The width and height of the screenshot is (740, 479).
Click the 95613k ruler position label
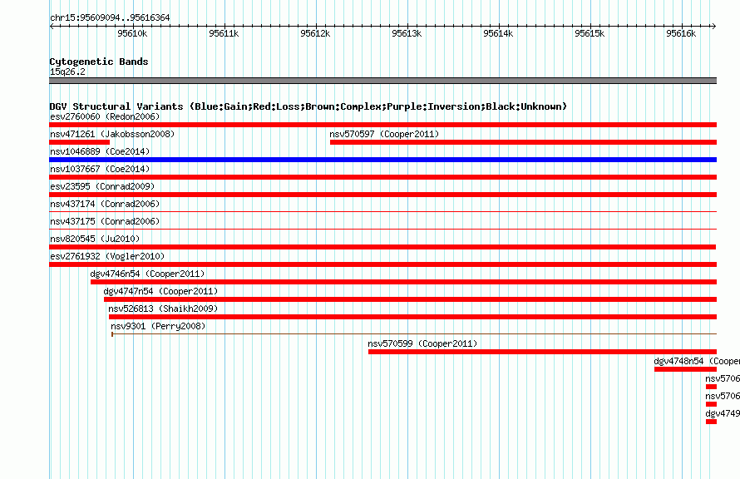[x=407, y=33]
